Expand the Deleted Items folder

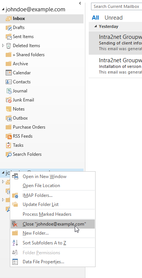tap(3, 46)
